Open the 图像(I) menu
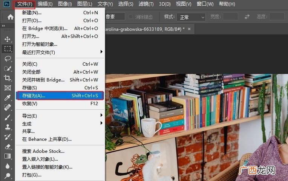Image resolution: width=288 pixels, height=181 pixels. pos(65,4)
